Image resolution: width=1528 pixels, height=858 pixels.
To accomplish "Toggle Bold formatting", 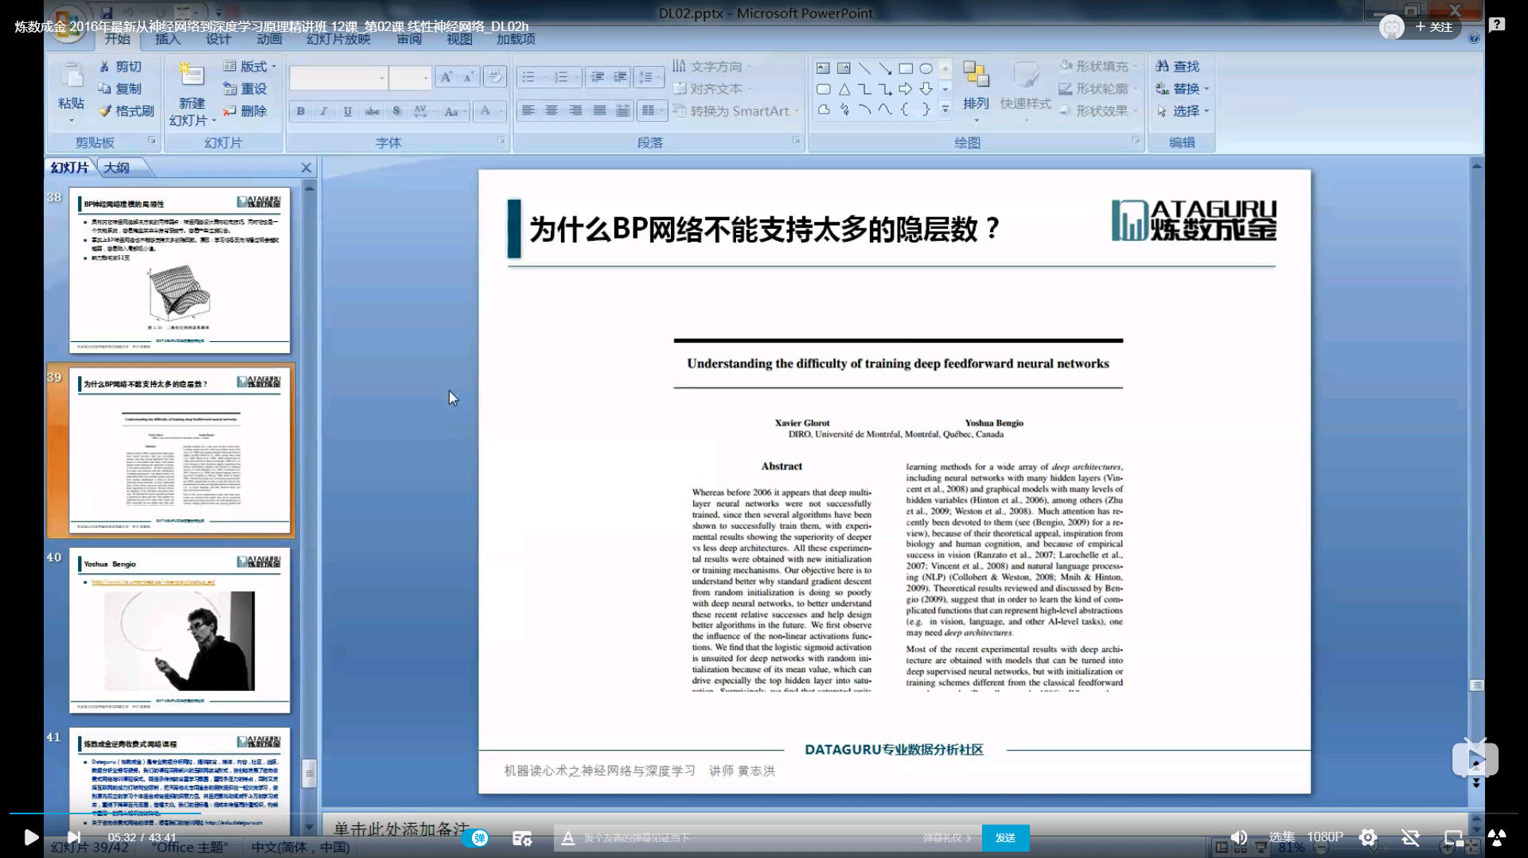I will [x=301, y=111].
